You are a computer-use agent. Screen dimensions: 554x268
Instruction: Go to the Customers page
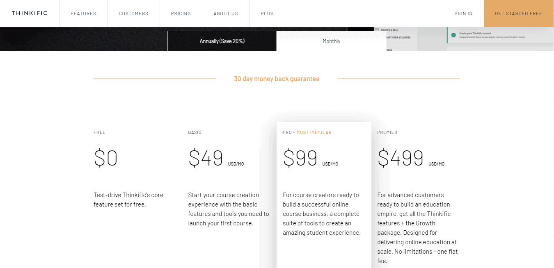[x=133, y=14]
